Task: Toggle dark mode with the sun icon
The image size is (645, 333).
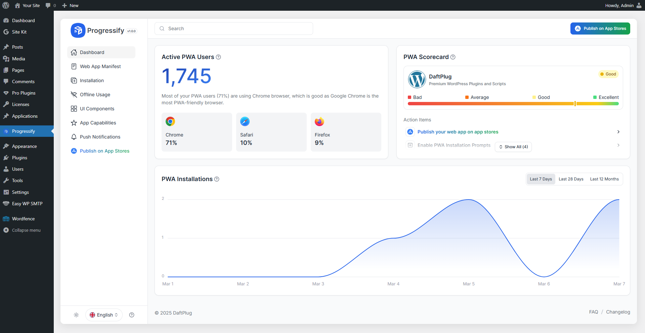Action: point(76,315)
